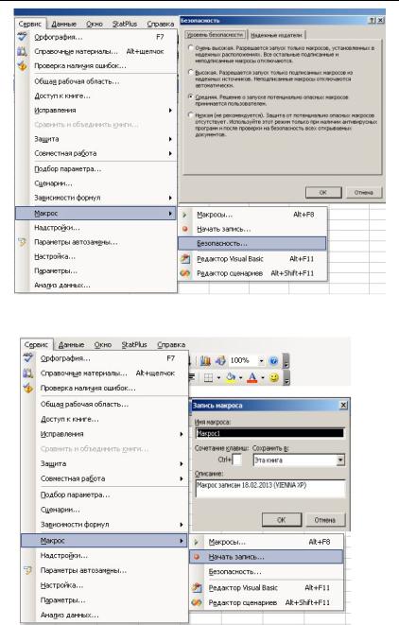Choose the highlighted Безопасность… entry in the Макрос submenu
The image size is (399, 625).
coord(252,243)
